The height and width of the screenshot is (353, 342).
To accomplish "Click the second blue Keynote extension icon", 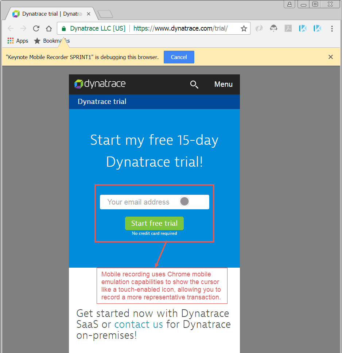I will pos(317,28).
